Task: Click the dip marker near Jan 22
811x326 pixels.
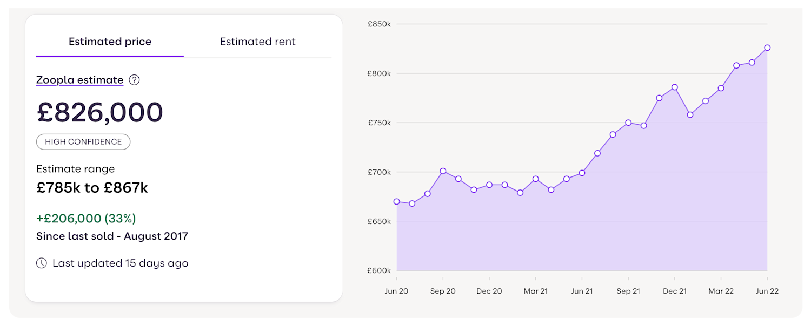Action: [690, 114]
